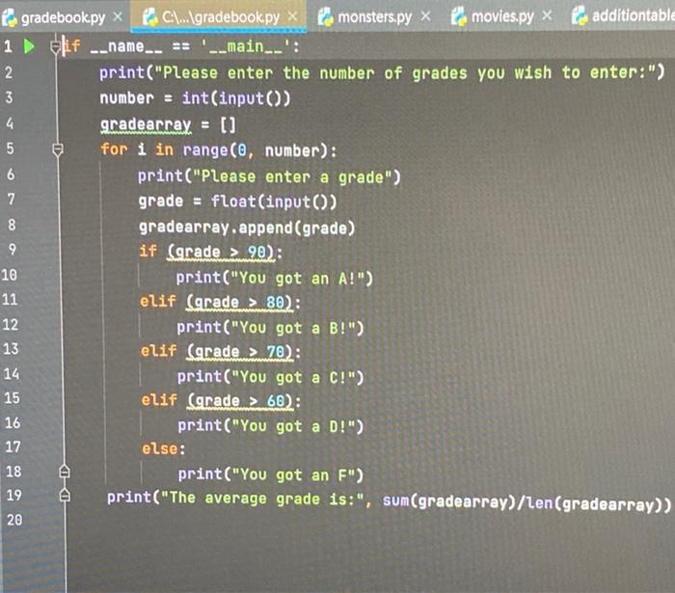675x593 pixels.
Task: Collapse the if __name__ block fold marker
Action: (x=56, y=47)
